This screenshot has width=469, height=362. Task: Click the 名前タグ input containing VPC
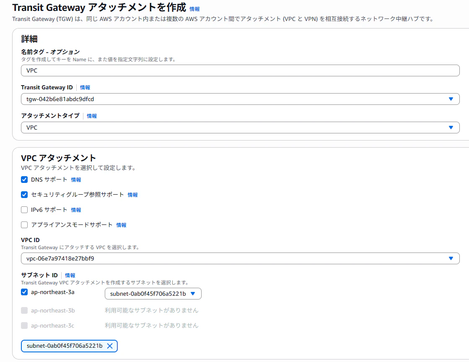168,70
